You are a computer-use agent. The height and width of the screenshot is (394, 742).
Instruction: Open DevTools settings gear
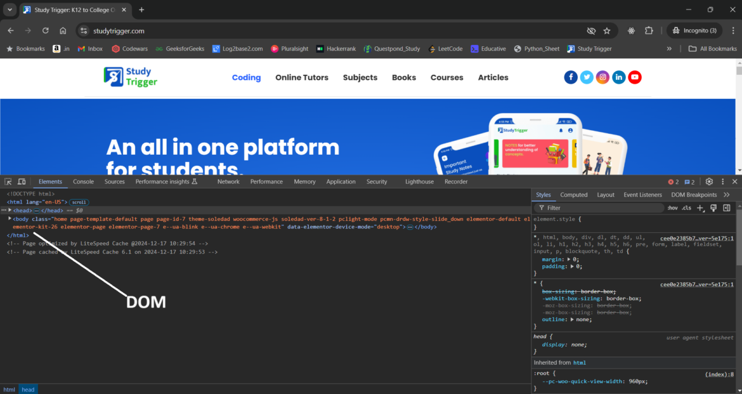click(709, 182)
